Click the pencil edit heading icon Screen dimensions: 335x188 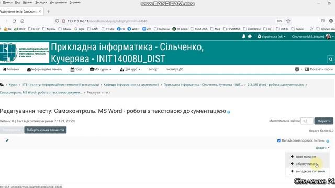7,140
